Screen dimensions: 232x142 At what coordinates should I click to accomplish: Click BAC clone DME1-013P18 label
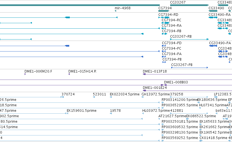click(155, 71)
